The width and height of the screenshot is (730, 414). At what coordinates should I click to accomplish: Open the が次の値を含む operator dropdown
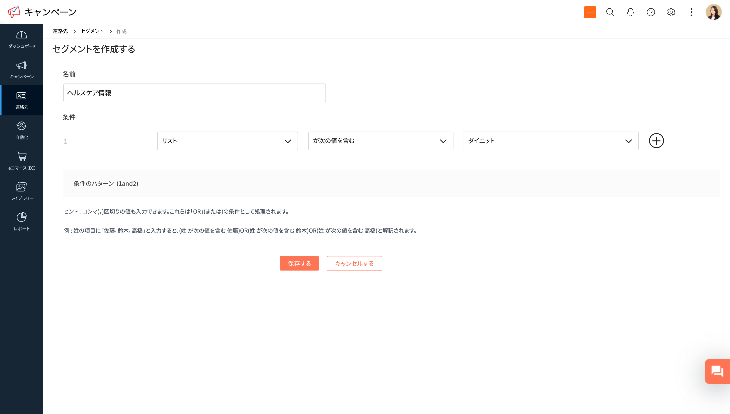pos(380,141)
